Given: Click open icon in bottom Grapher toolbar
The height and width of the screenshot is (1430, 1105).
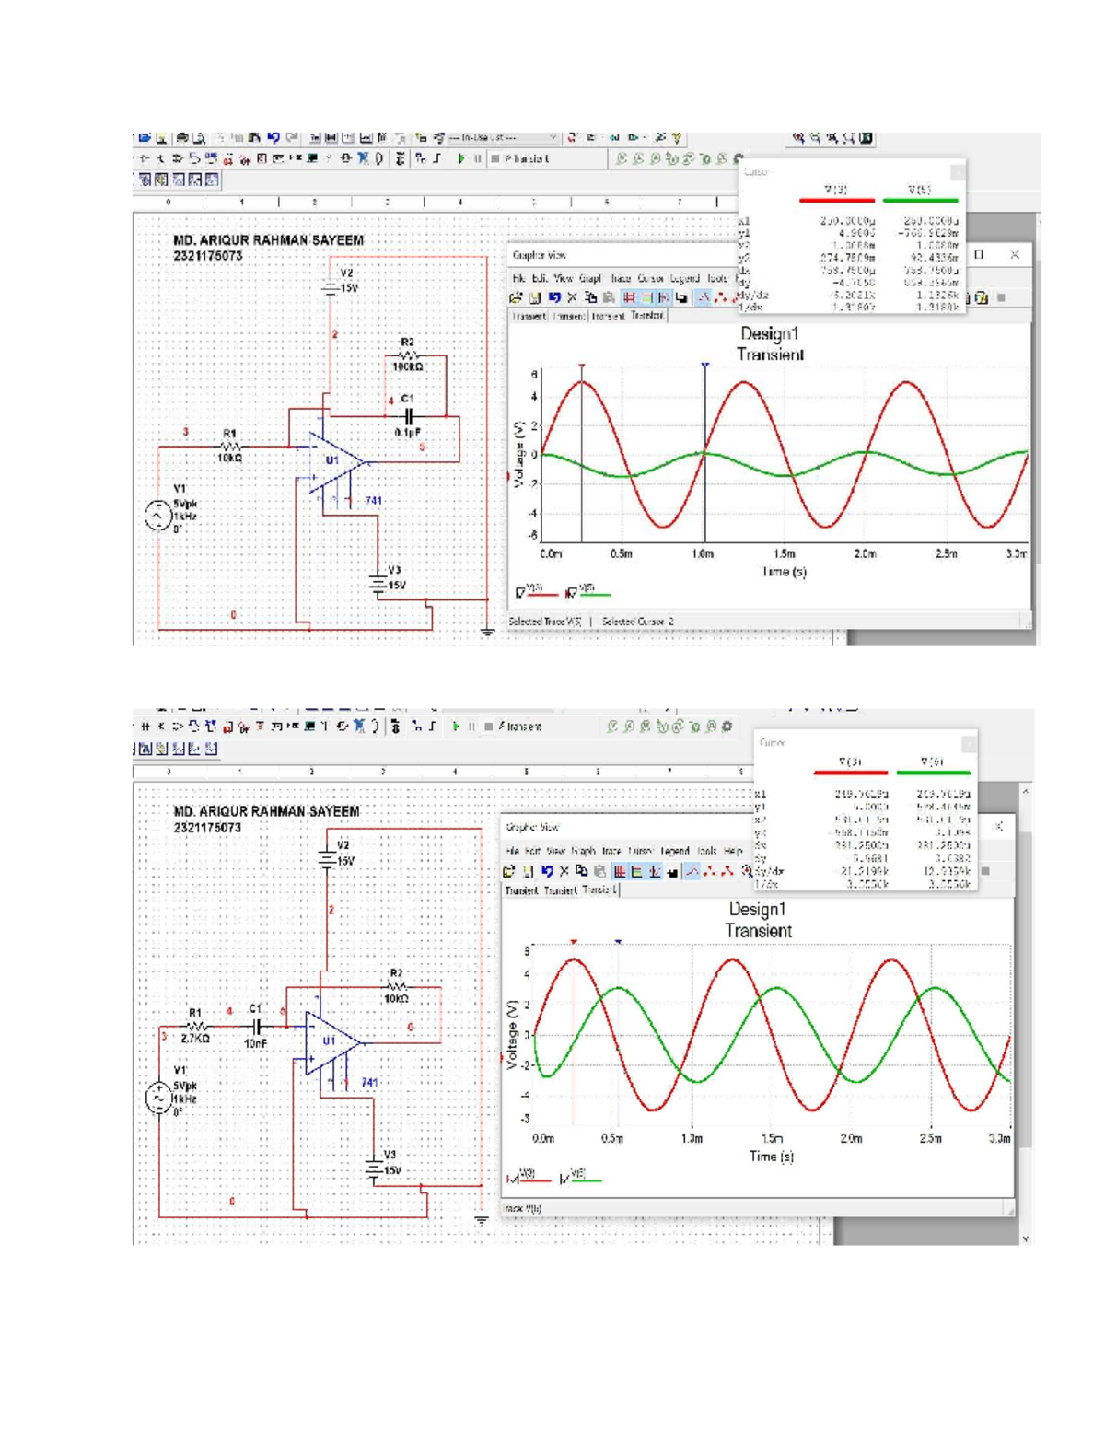Looking at the screenshot, I should [509, 871].
